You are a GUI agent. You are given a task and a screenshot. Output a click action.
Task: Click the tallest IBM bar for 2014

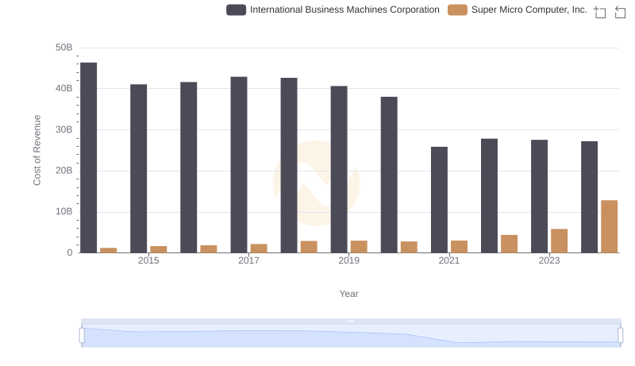[89, 158]
